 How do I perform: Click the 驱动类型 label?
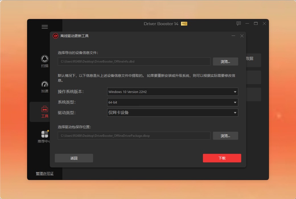click(66, 113)
